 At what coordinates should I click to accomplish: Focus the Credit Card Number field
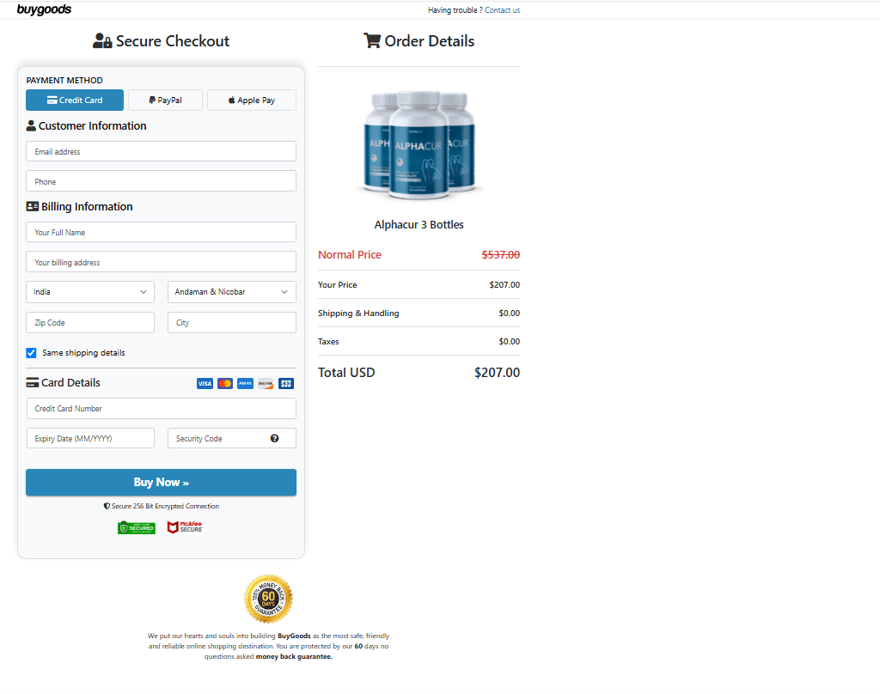[161, 409]
